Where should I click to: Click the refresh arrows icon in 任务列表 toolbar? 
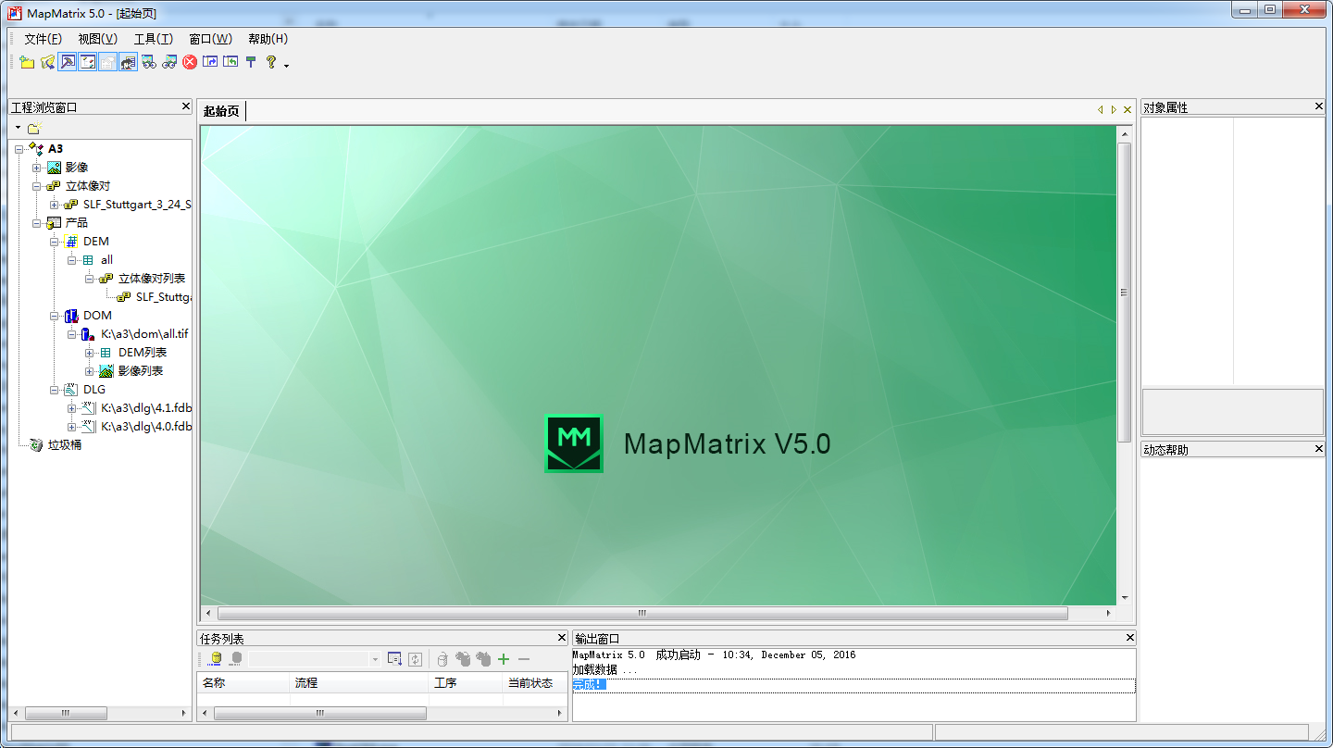click(x=416, y=659)
